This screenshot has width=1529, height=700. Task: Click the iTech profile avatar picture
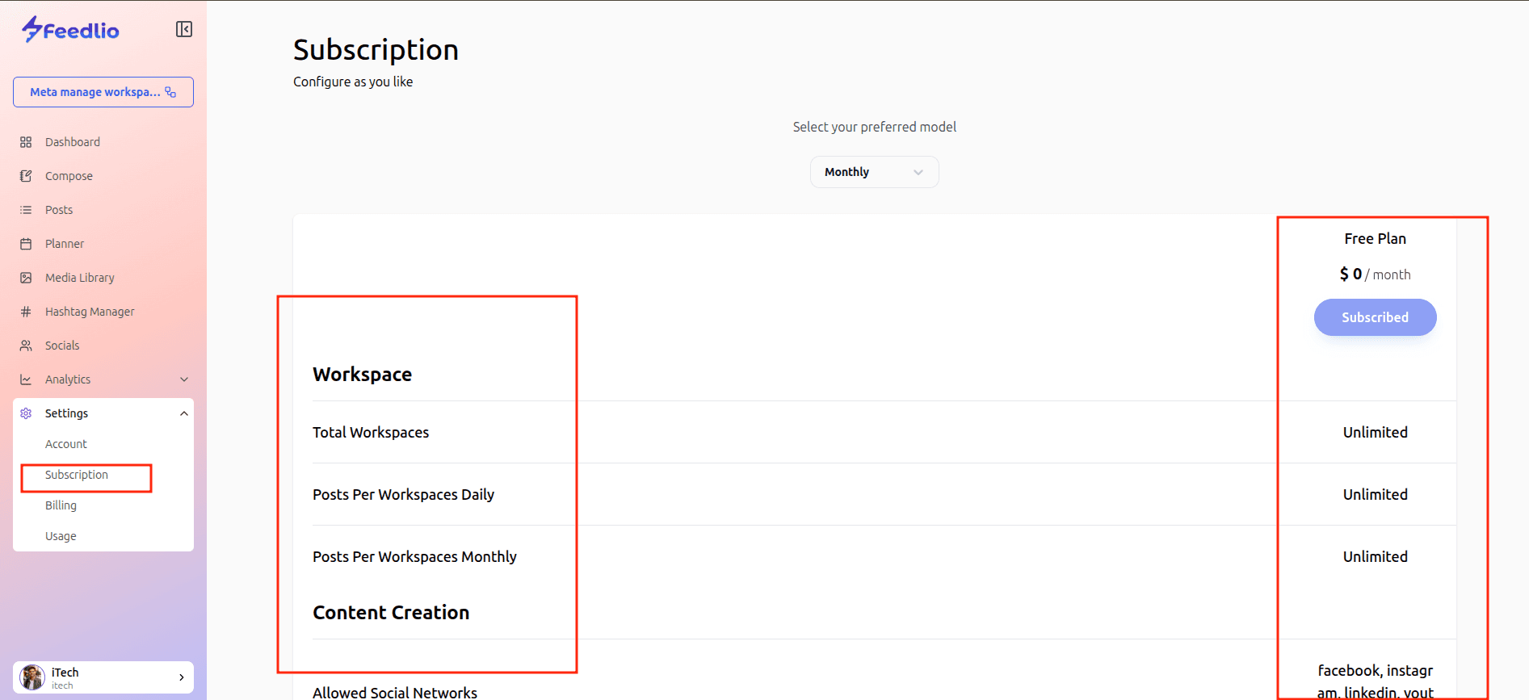click(x=32, y=677)
